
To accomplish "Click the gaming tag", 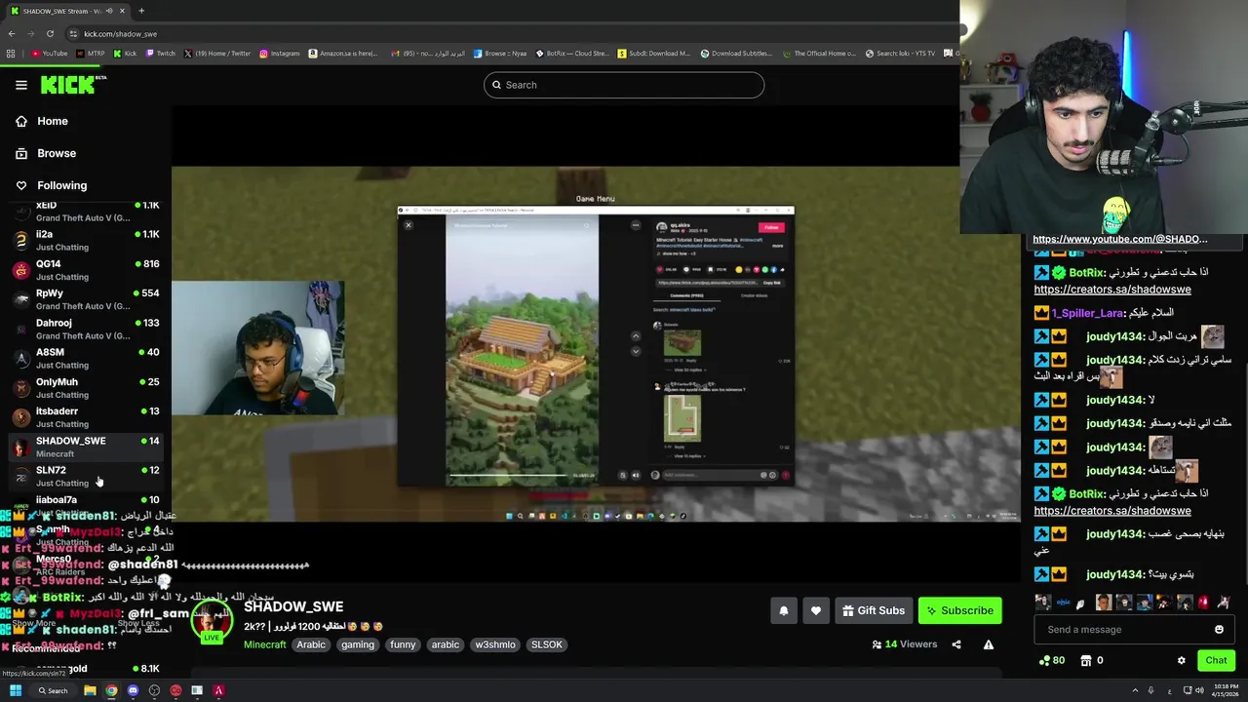I will click(x=358, y=644).
